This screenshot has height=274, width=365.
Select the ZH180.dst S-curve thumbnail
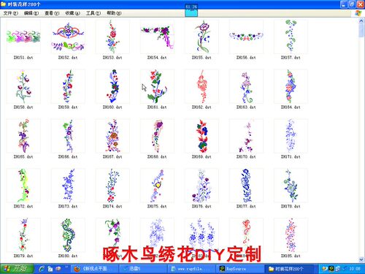tap(68, 235)
